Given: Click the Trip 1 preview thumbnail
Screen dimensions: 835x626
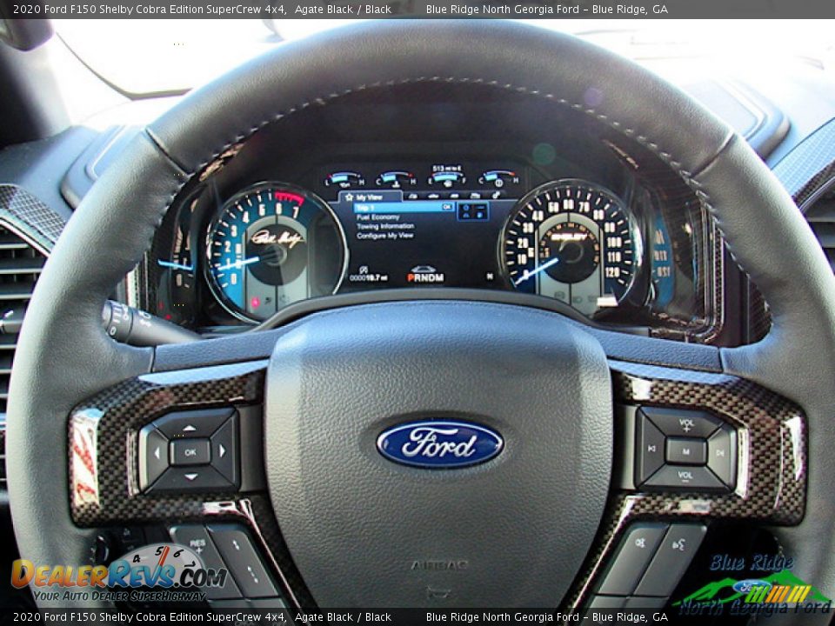Looking at the screenshot, I should [473, 210].
